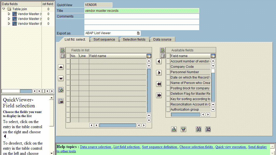Open the Quick view execution help link
This screenshot has width=276, height=155.
230,147
